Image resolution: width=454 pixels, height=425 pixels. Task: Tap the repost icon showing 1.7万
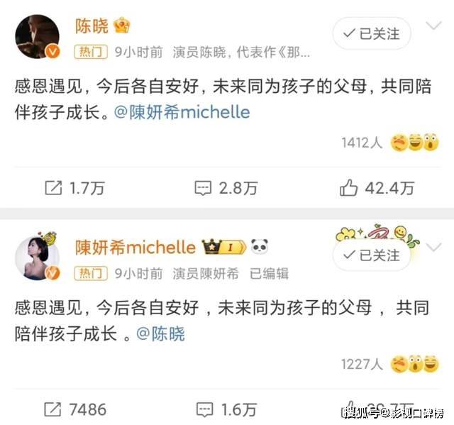[x=54, y=188]
